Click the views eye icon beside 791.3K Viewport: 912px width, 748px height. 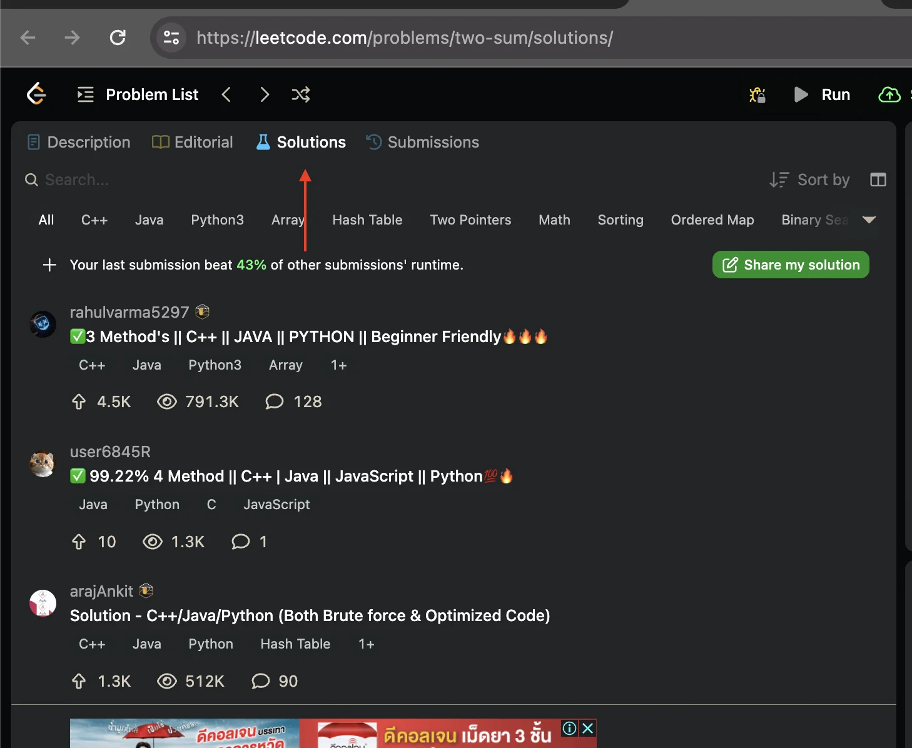pos(167,402)
